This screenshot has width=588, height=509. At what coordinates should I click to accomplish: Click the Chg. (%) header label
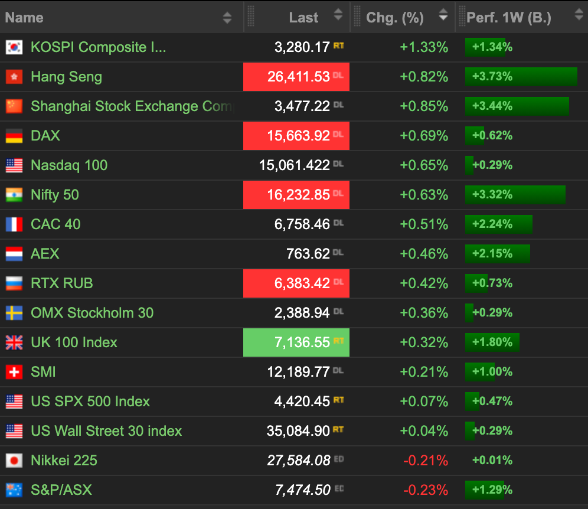tap(395, 18)
